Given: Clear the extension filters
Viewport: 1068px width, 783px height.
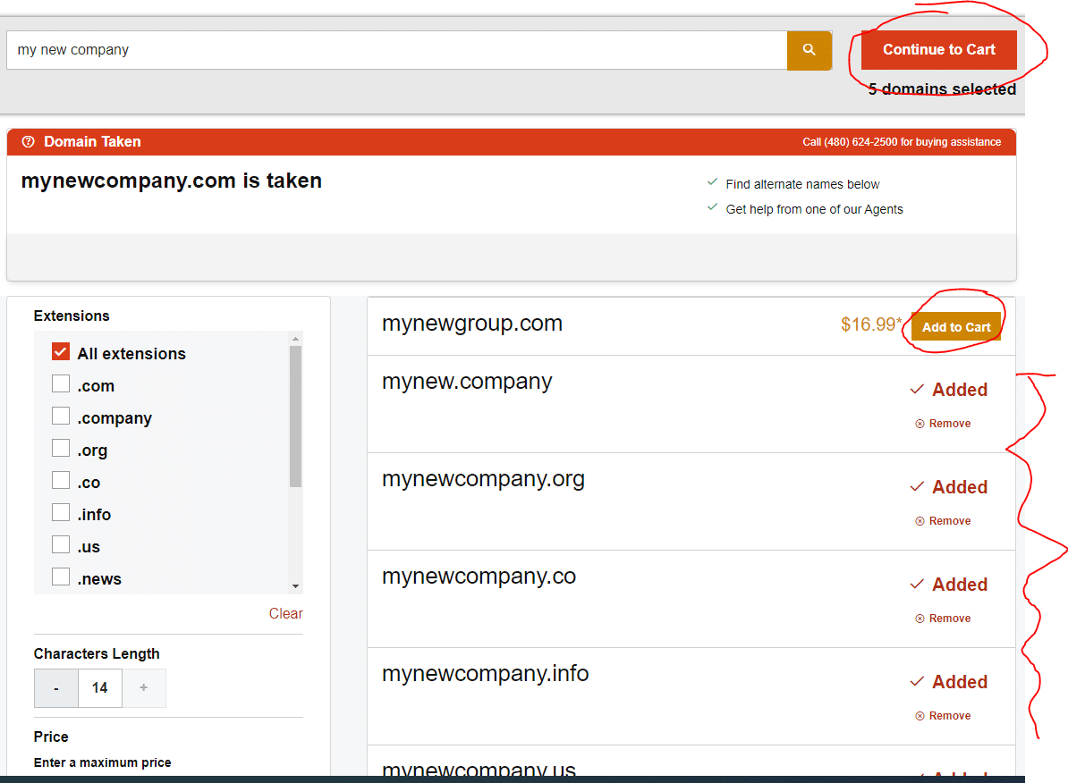Looking at the screenshot, I should 285,613.
